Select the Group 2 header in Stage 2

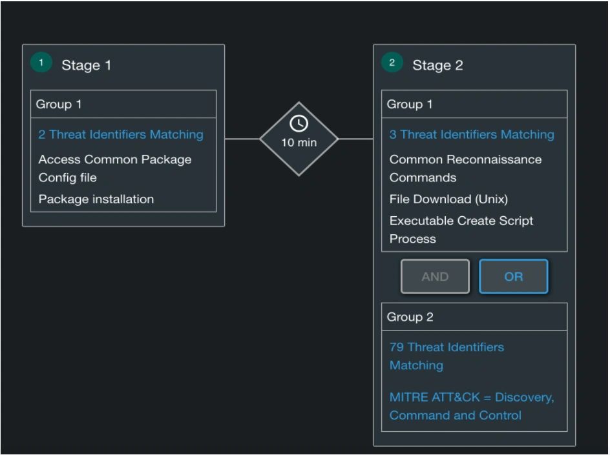click(410, 317)
